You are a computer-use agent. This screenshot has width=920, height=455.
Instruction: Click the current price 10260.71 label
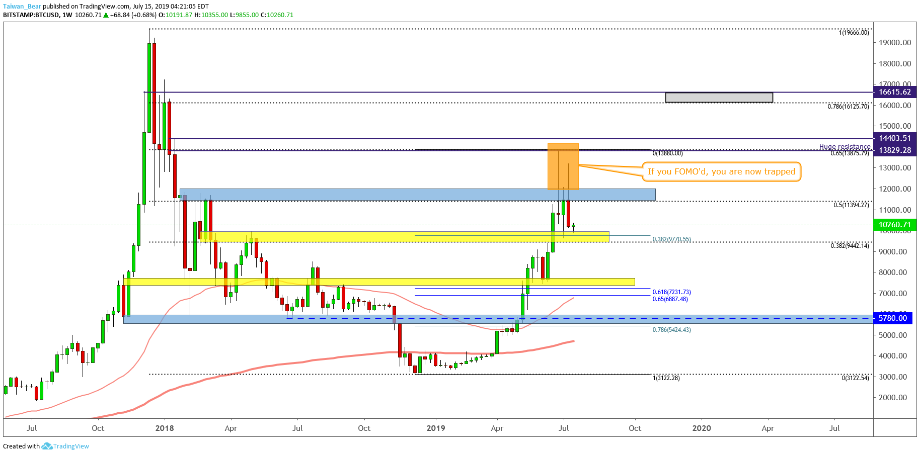pos(895,225)
